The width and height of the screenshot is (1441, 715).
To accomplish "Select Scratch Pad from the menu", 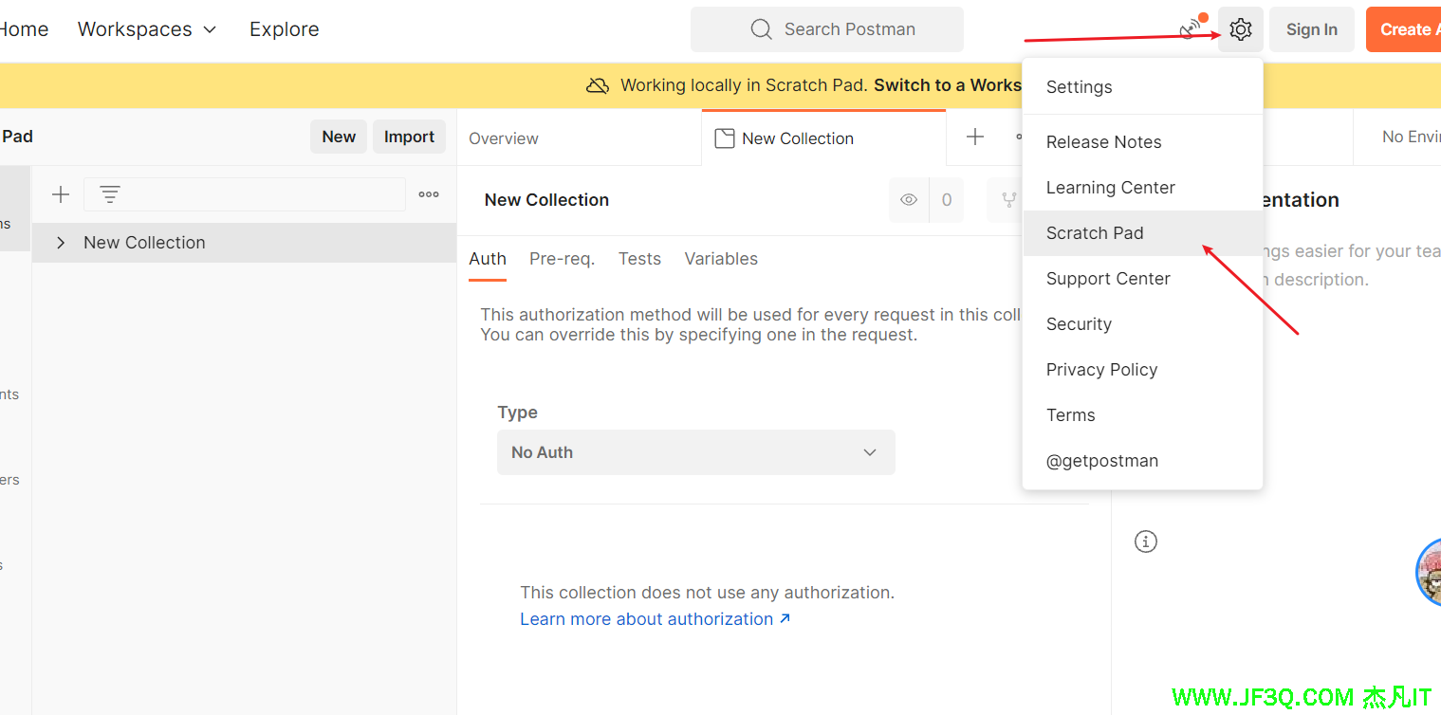I will (1095, 233).
